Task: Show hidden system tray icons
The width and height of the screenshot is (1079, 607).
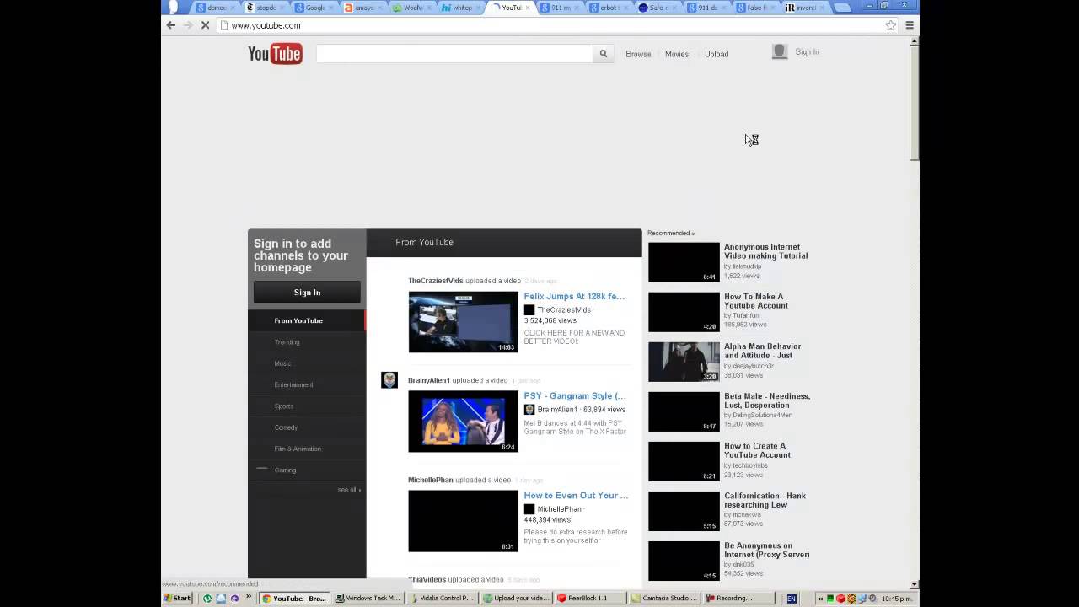Action: point(820,599)
